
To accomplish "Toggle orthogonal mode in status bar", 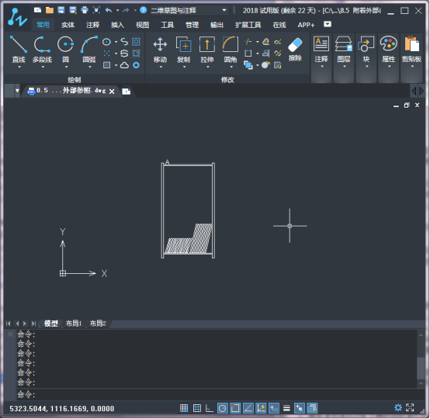I will coord(210,409).
